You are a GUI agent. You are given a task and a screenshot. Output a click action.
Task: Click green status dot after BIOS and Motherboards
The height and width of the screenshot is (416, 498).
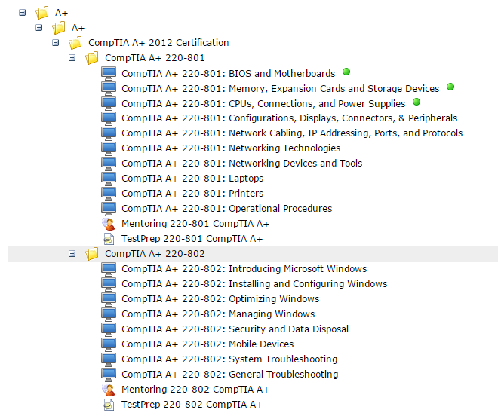point(346,72)
